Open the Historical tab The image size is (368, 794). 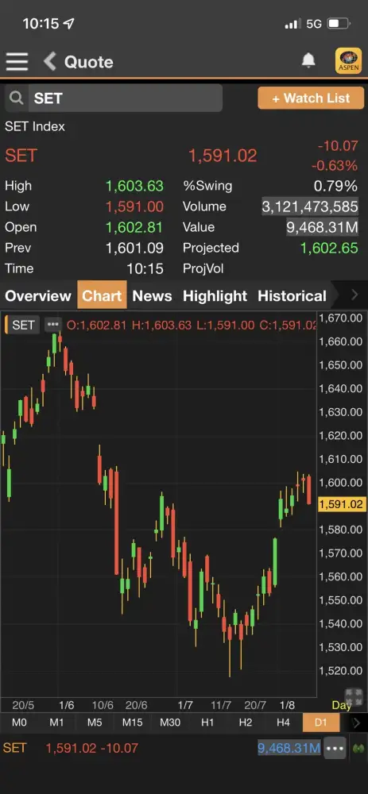tap(292, 295)
